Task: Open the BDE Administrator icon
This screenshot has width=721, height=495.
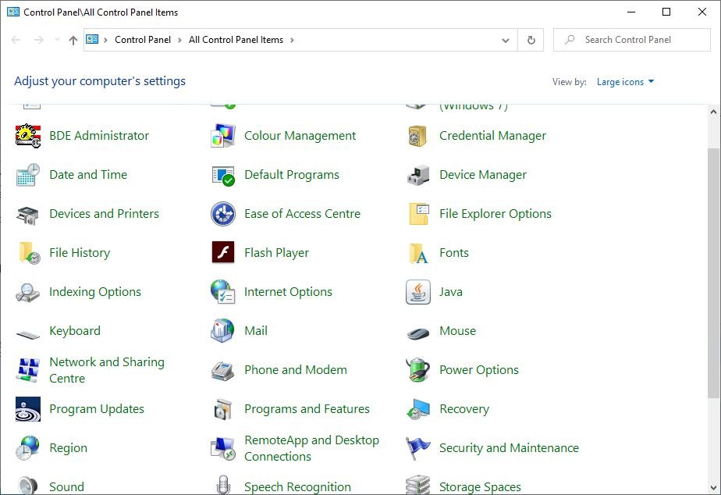Action: point(28,136)
